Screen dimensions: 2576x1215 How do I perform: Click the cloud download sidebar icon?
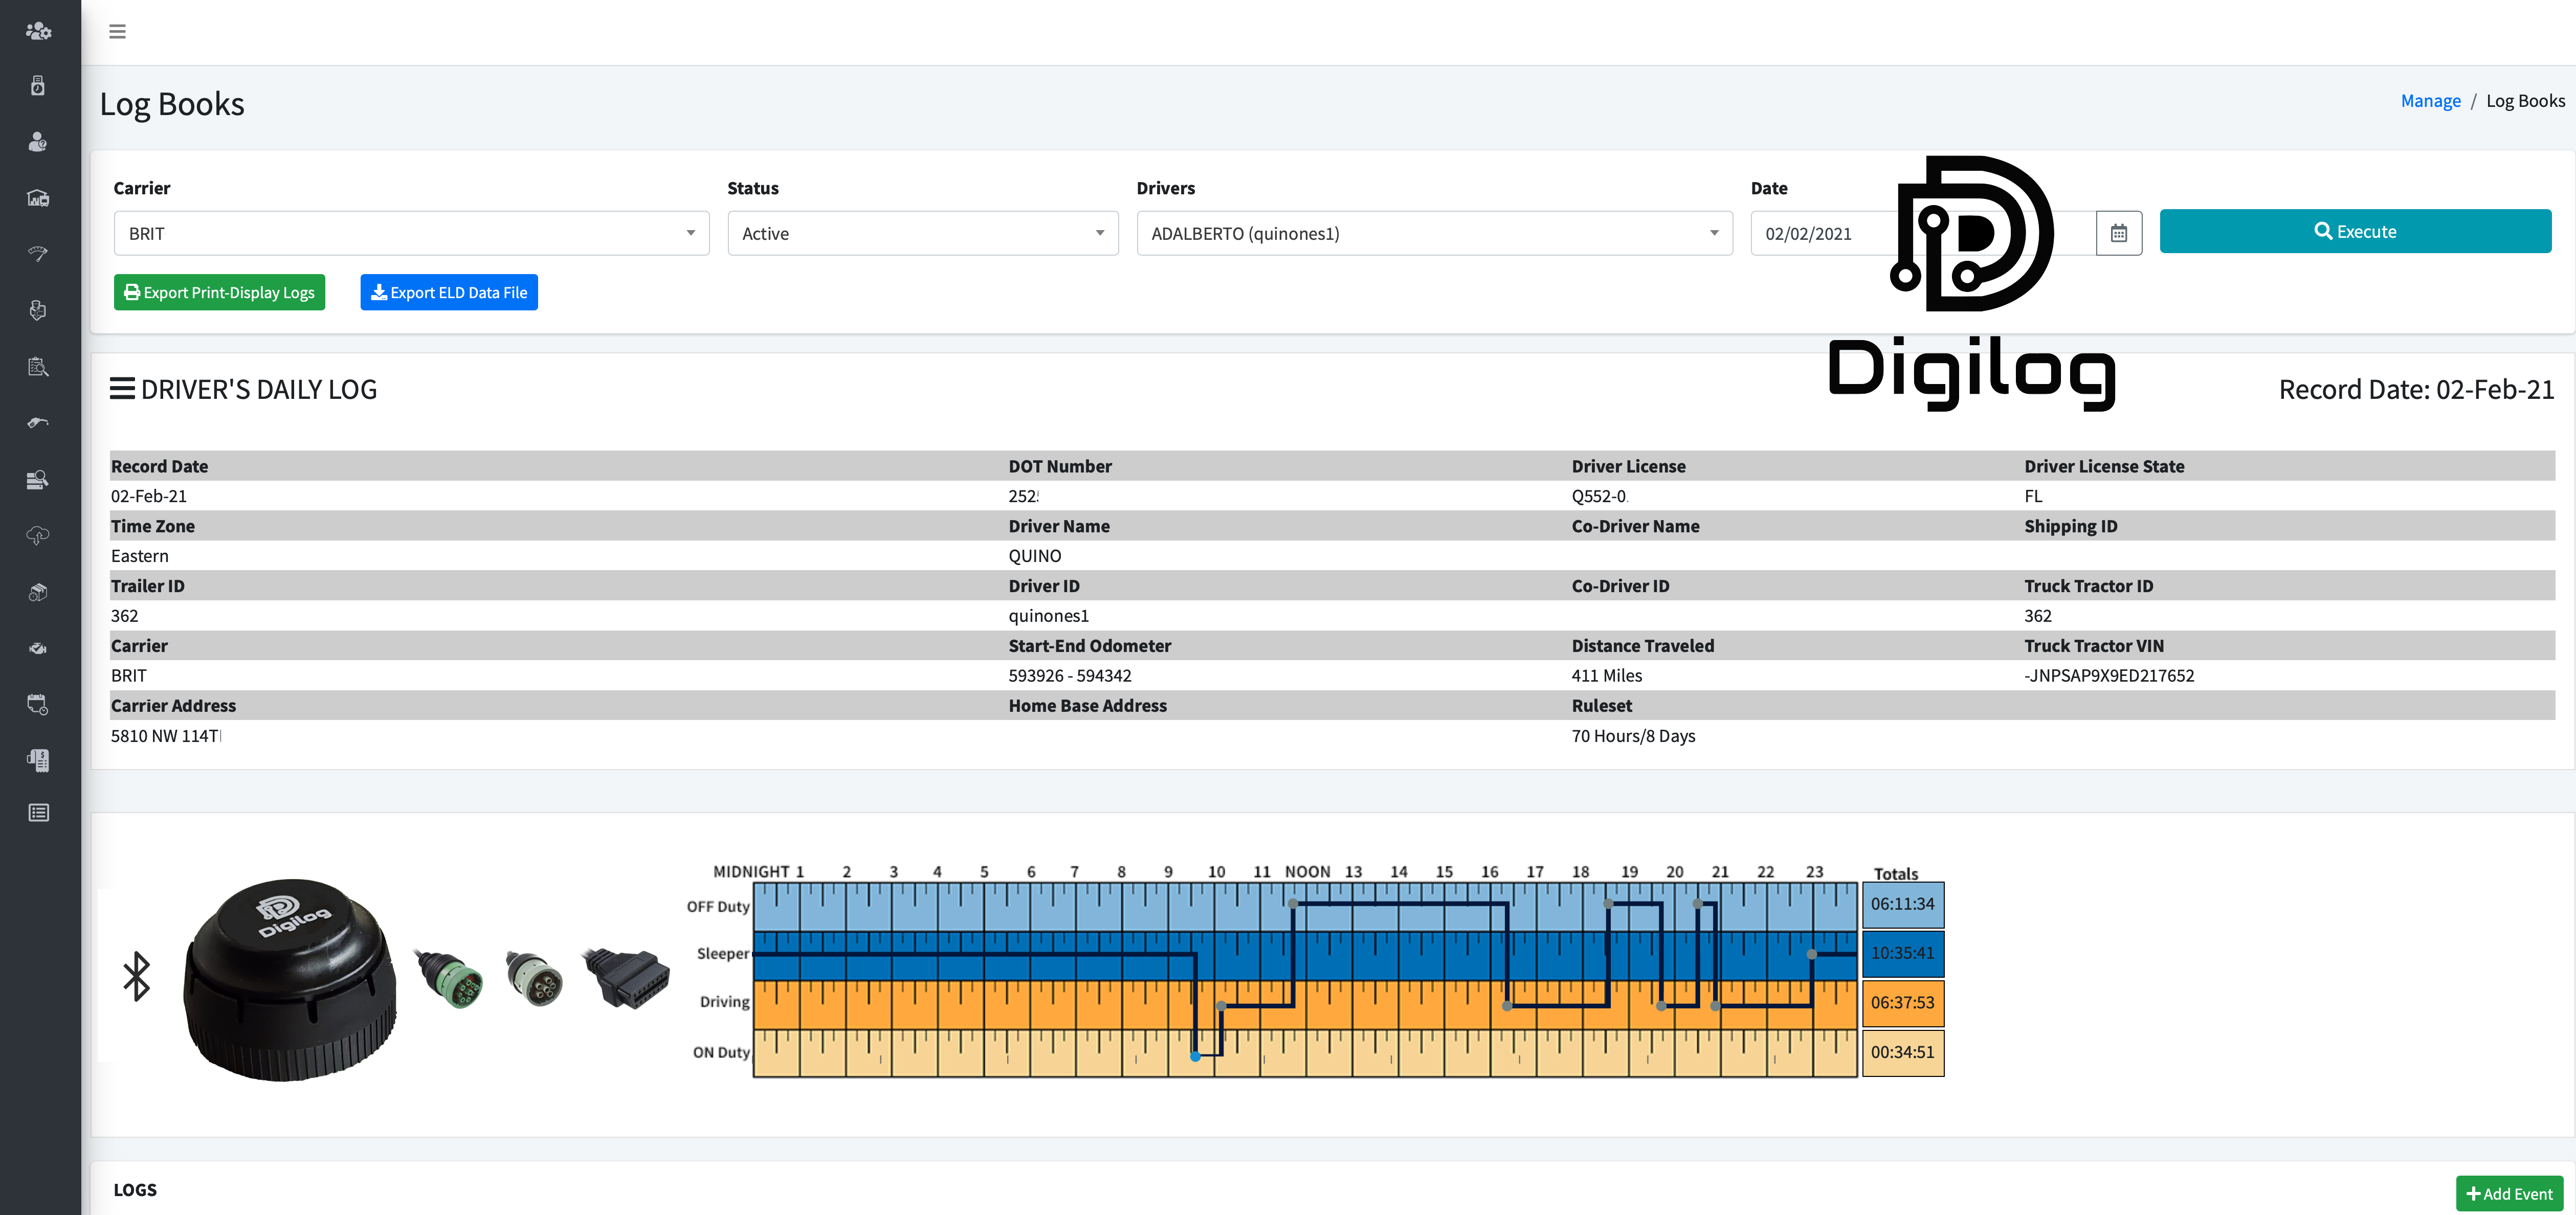pyautogui.click(x=38, y=535)
